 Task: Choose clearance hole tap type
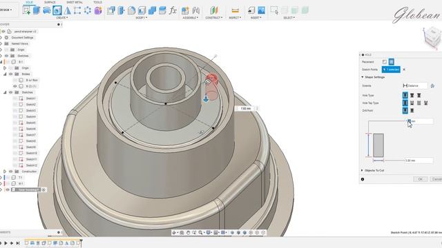(412, 103)
